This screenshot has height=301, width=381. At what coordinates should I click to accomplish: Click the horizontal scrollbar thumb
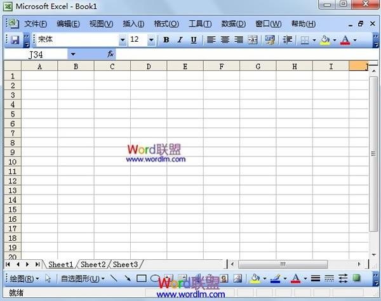(283, 264)
